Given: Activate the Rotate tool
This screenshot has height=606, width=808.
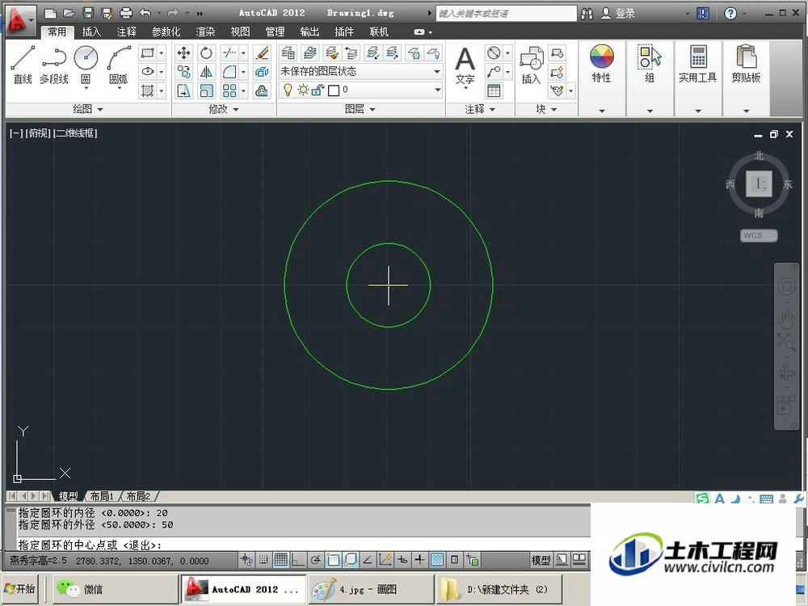Looking at the screenshot, I should (x=206, y=53).
